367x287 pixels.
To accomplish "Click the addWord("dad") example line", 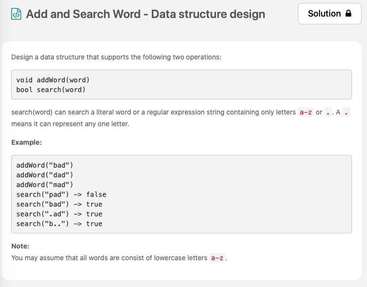I will click(45, 175).
